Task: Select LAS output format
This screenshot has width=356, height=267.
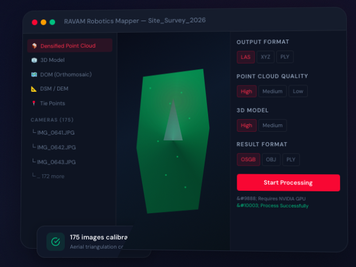Action: pos(245,57)
